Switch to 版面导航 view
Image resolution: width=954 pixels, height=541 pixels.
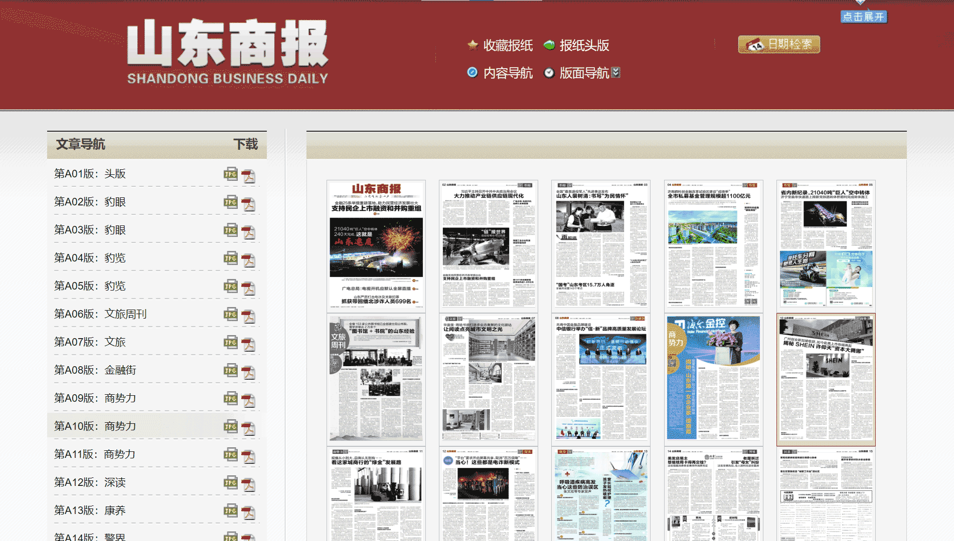coord(584,73)
